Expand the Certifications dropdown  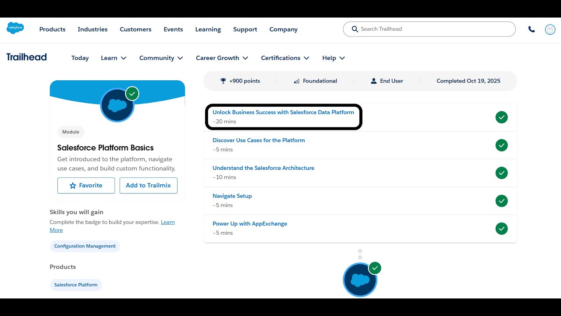tap(285, 58)
